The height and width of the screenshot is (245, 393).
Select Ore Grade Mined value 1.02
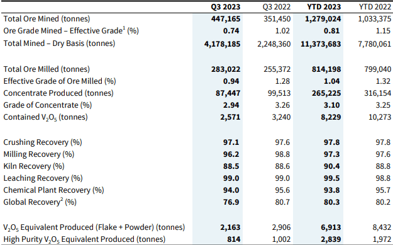[282, 31]
